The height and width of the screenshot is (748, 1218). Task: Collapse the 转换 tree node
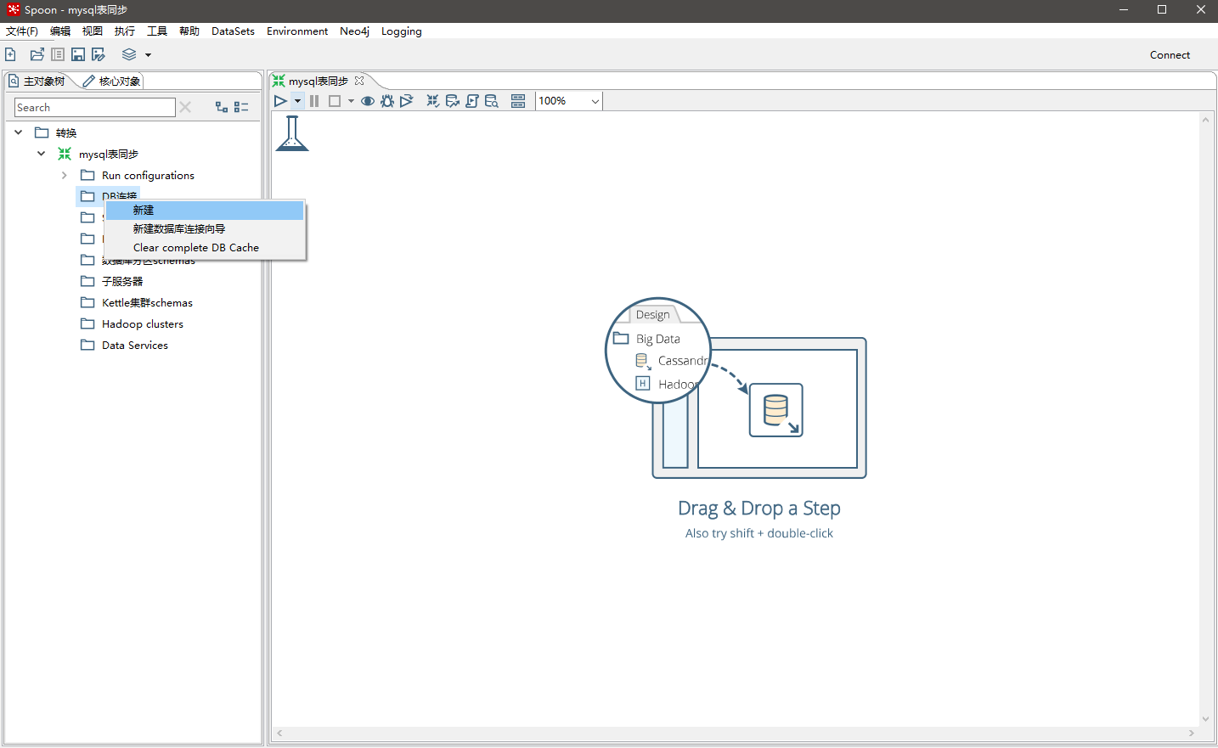19,132
